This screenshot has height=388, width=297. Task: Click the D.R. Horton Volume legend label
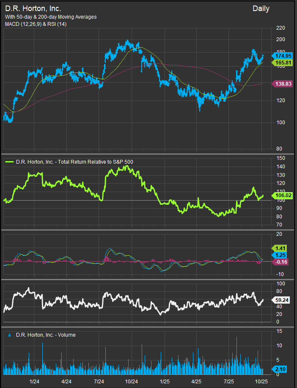click(x=46, y=335)
